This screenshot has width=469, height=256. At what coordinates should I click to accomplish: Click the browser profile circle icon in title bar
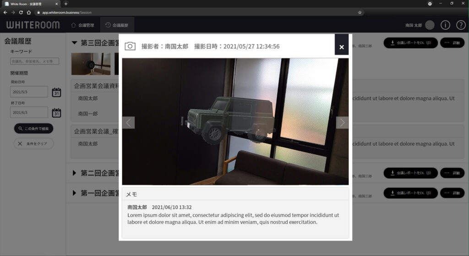[x=430, y=4]
